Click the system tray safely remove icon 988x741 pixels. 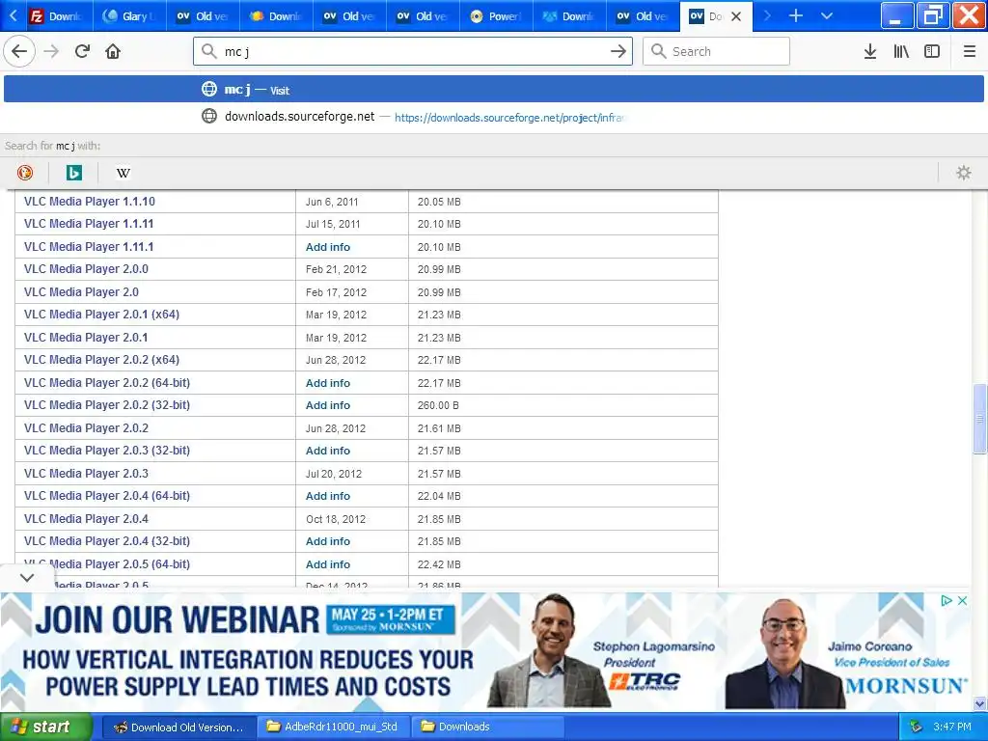pos(916,727)
